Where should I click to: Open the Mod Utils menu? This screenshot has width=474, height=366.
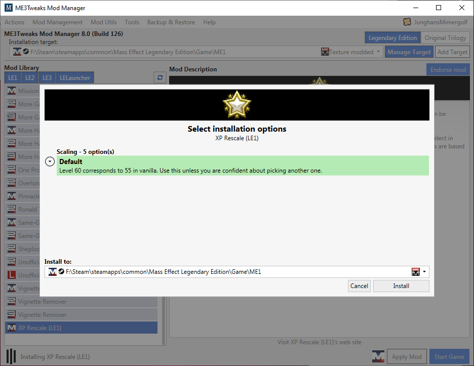(x=104, y=22)
